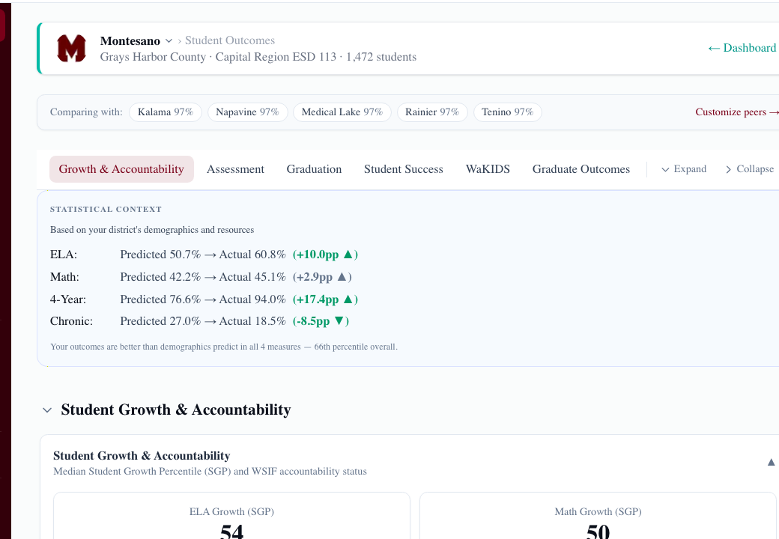The width and height of the screenshot is (779, 539).
Task: Select the Rainier 97% peer chip
Action: pos(432,112)
